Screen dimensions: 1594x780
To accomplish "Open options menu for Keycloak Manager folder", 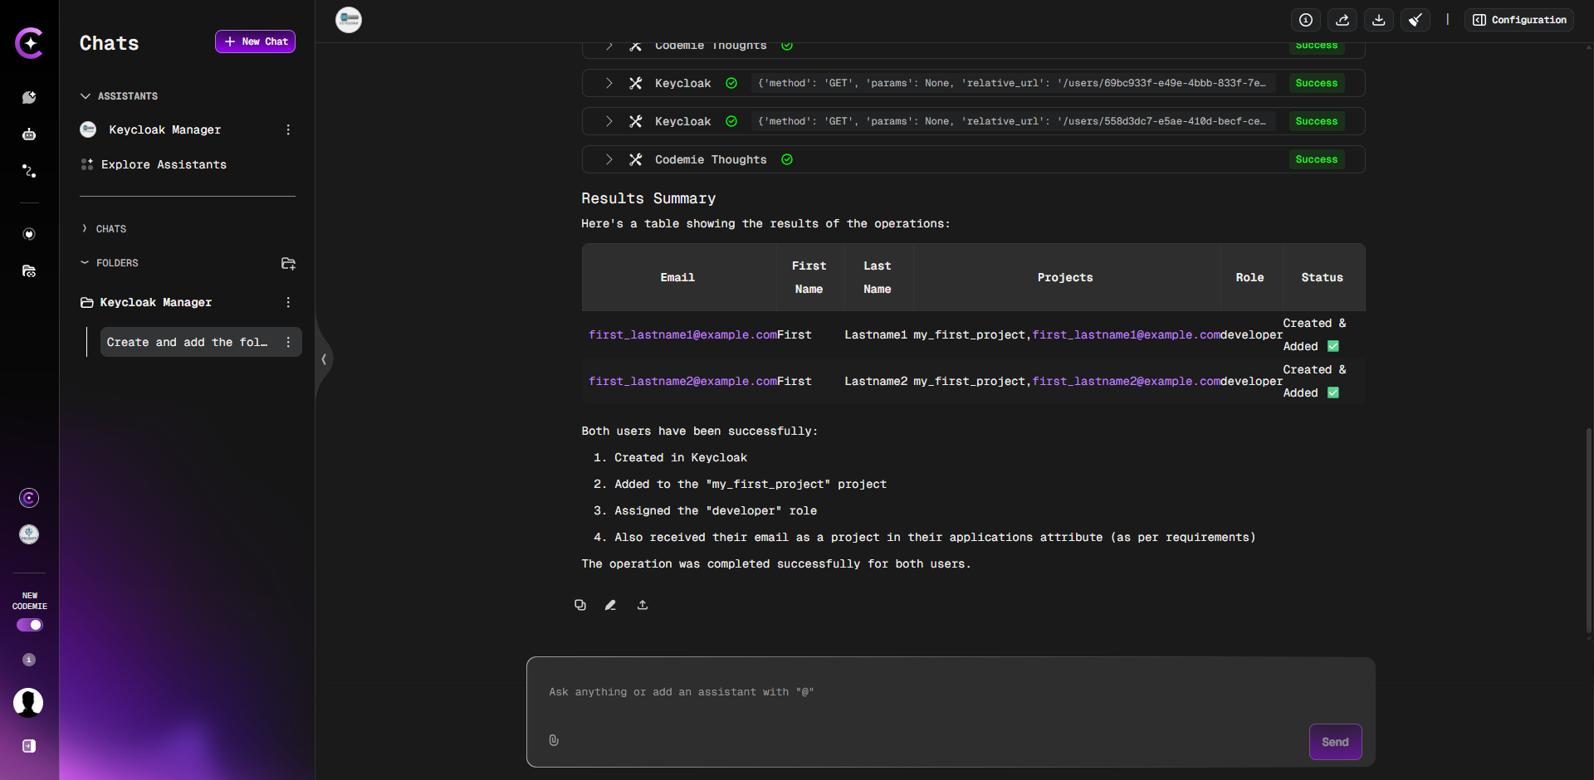I will 288,303.
